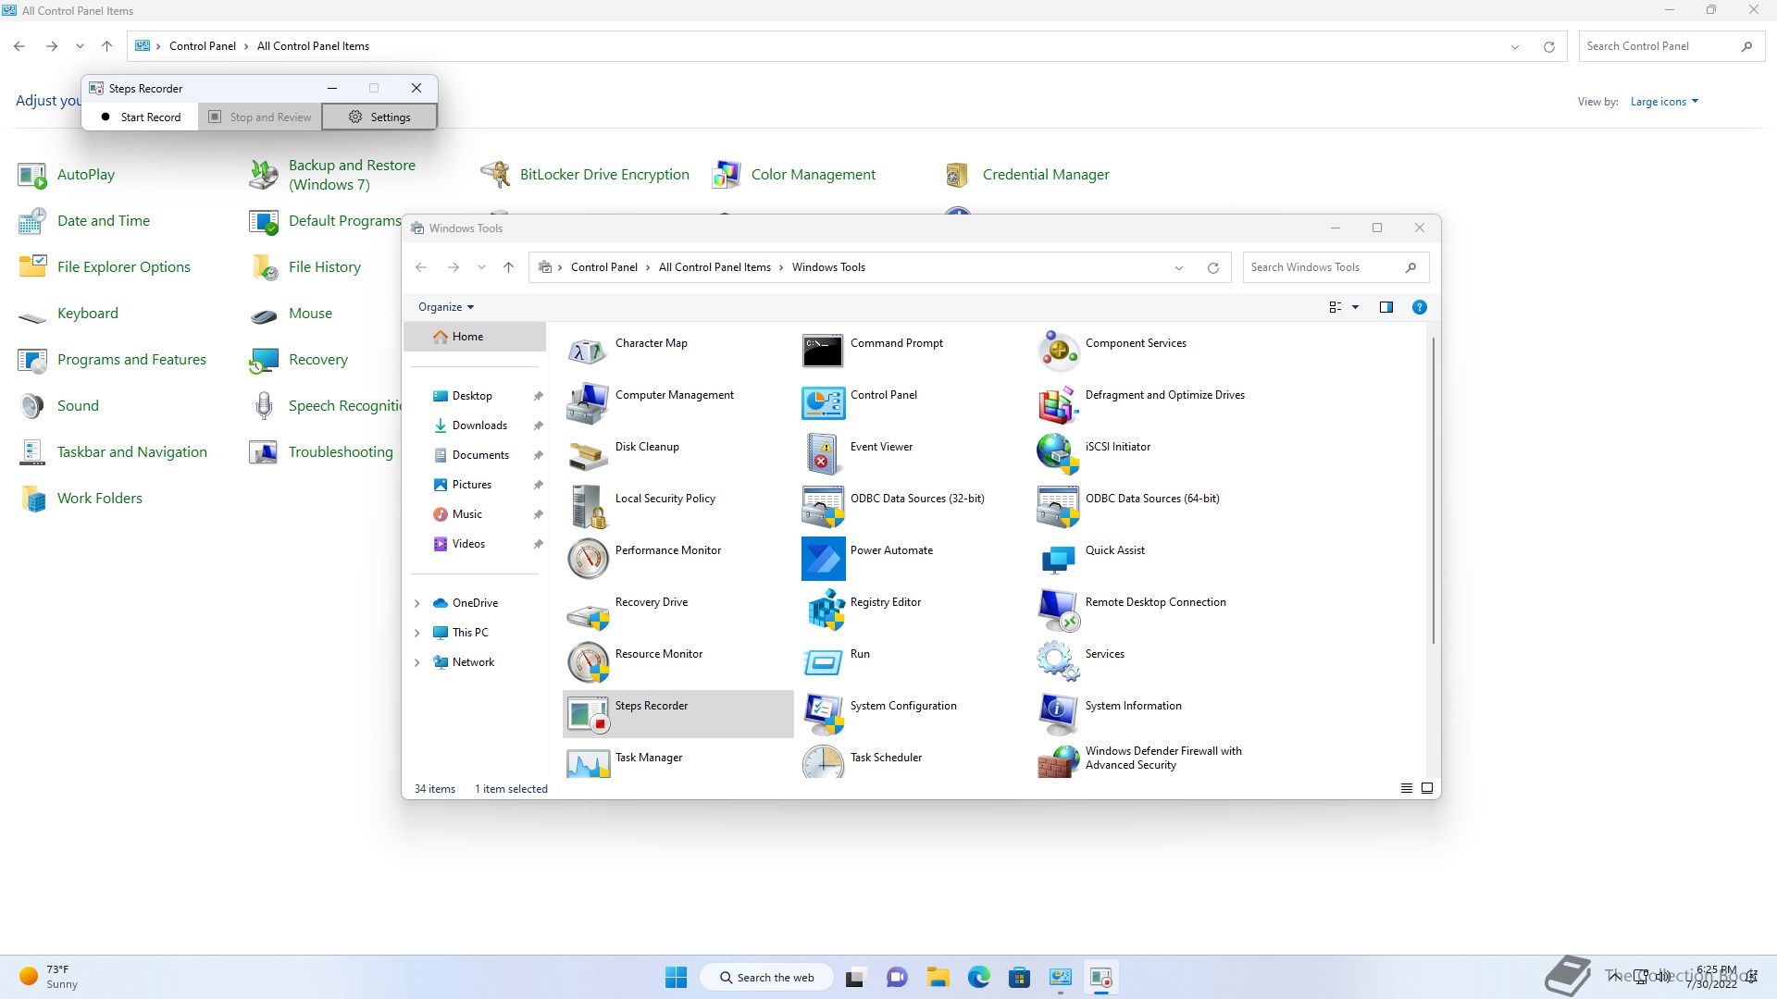
Task: Launch the Disk Cleanup icon
Action: (x=588, y=455)
